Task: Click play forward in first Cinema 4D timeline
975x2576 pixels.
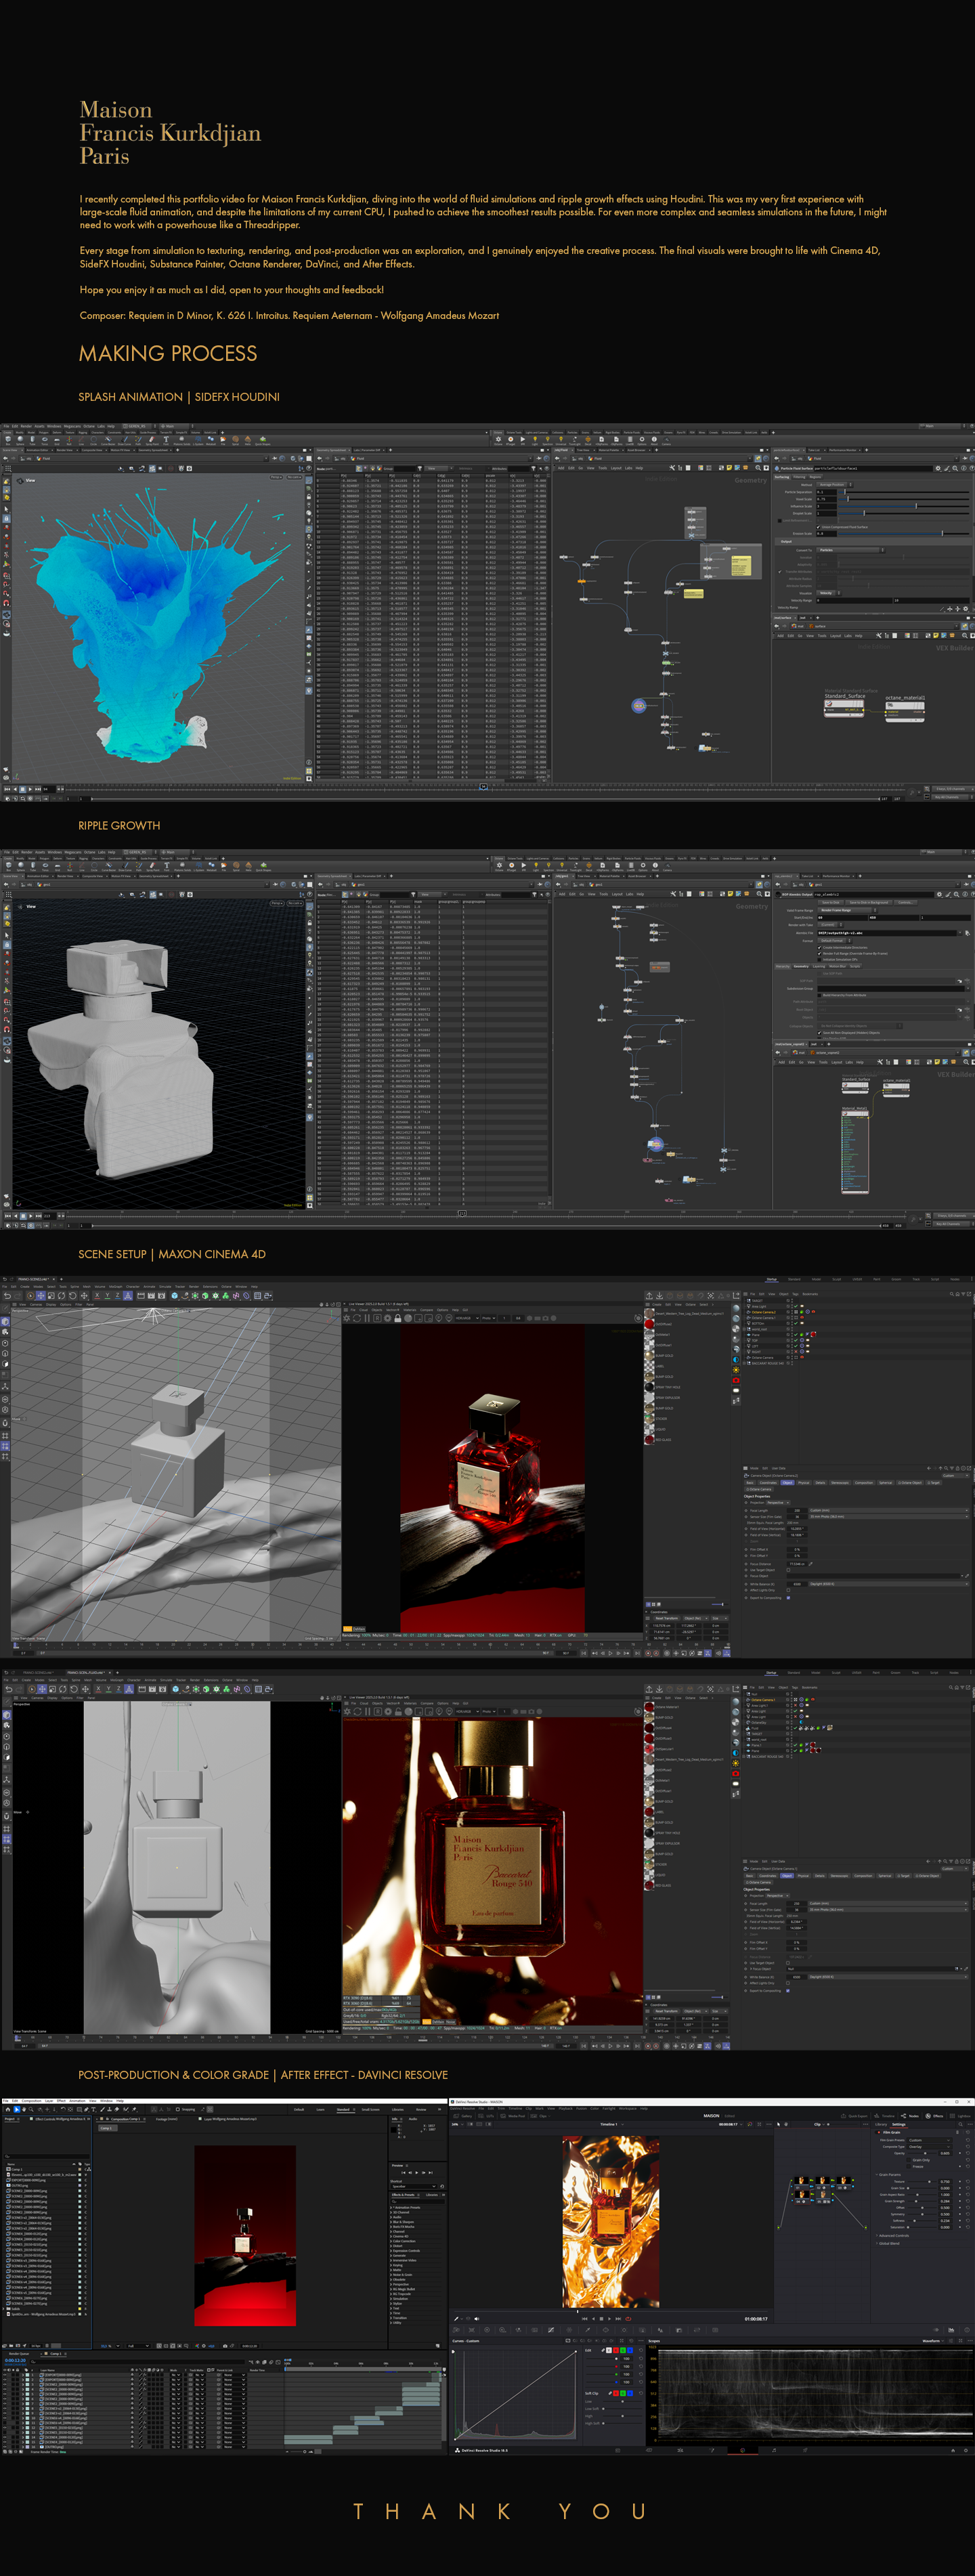Action: (x=611, y=1654)
